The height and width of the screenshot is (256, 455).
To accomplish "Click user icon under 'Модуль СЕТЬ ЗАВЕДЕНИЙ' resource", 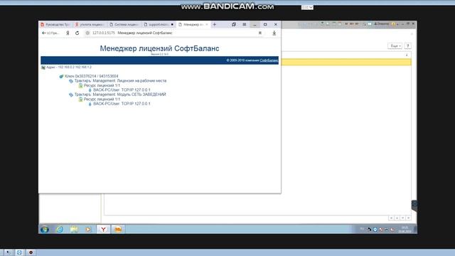I will 90,104.
